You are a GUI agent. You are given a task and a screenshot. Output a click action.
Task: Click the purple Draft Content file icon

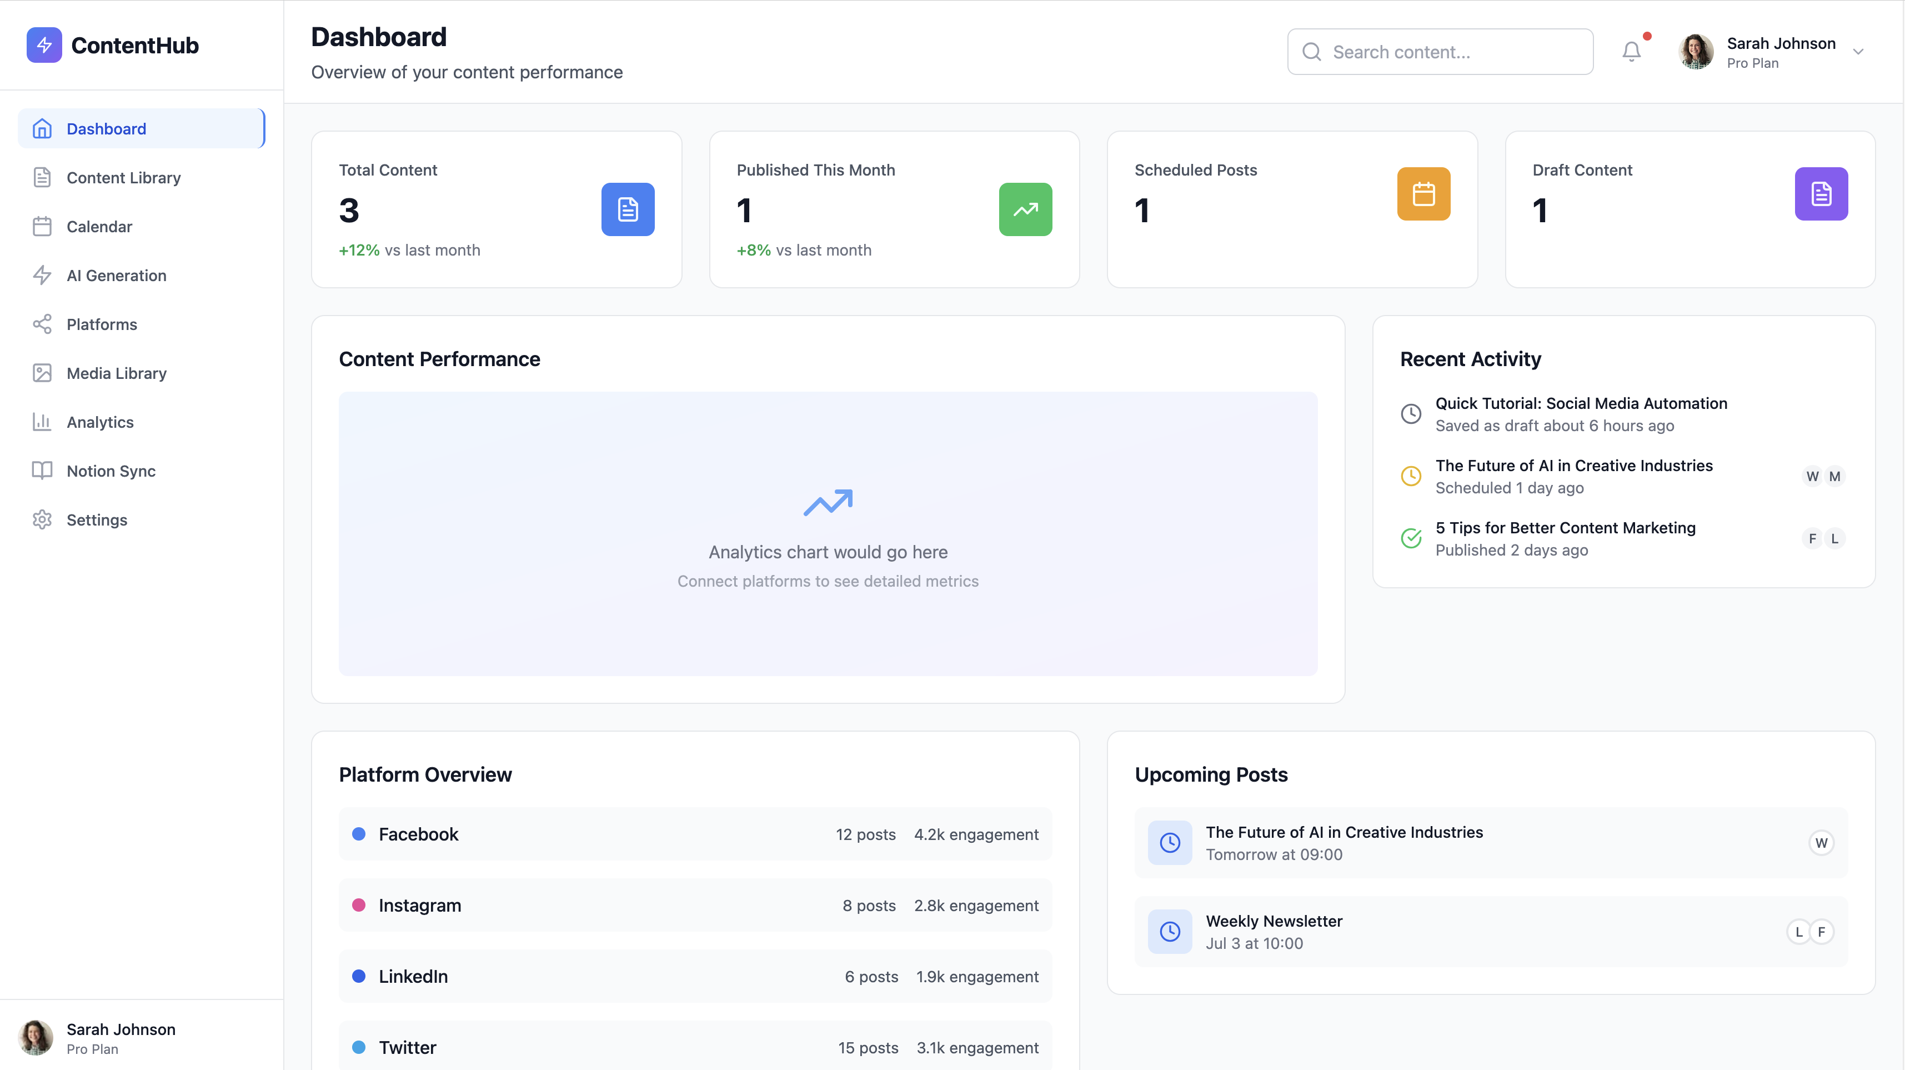point(1821,194)
